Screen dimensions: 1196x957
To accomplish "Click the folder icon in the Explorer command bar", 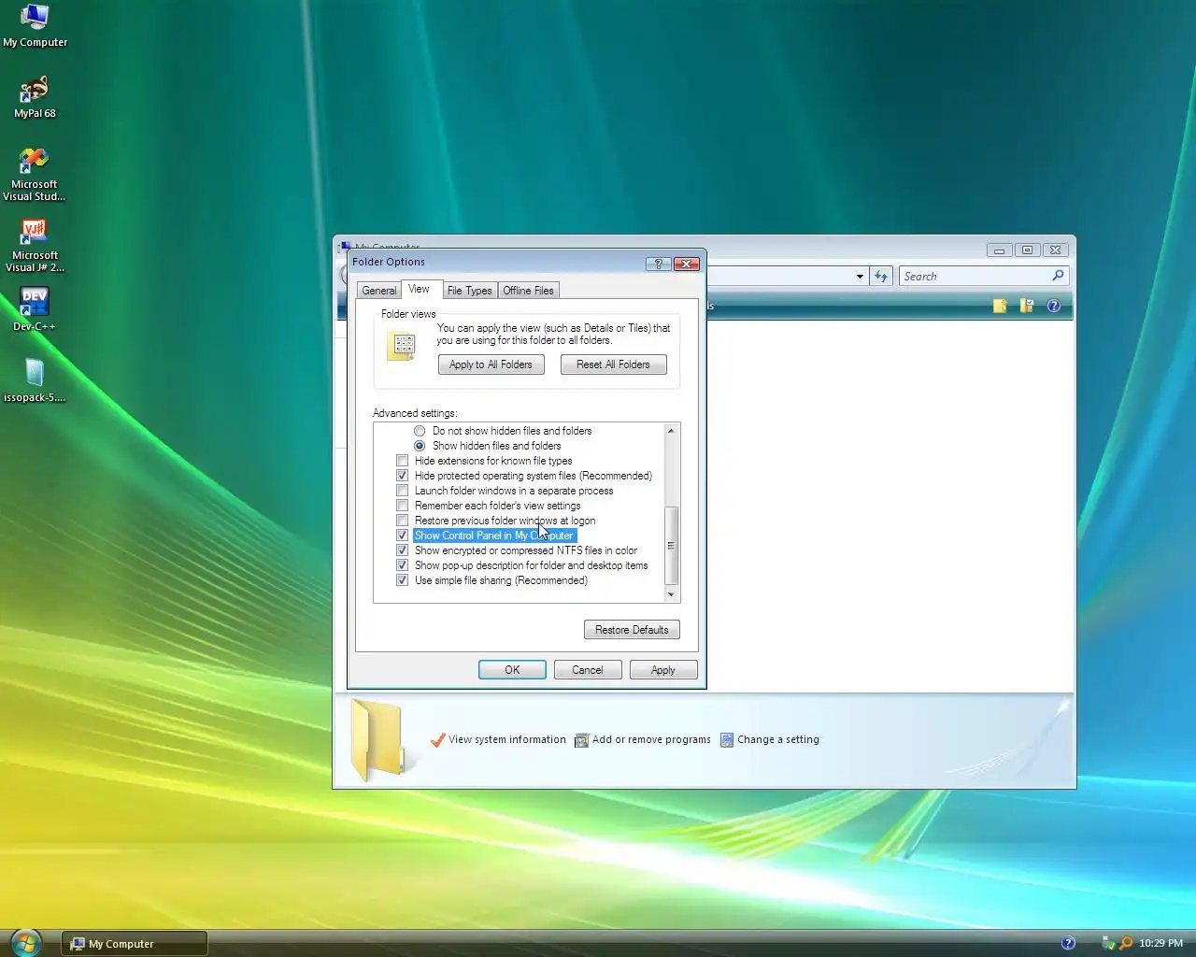I will 1000,306.
